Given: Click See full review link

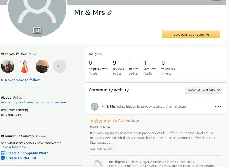Looking at the screenshot, I should click(102, 149).
